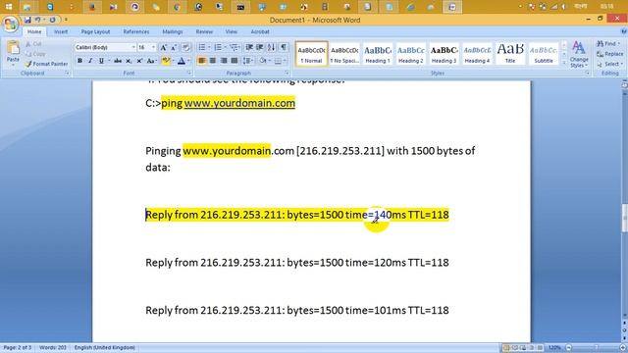Toggle Justify alignment

coord(235,61)
